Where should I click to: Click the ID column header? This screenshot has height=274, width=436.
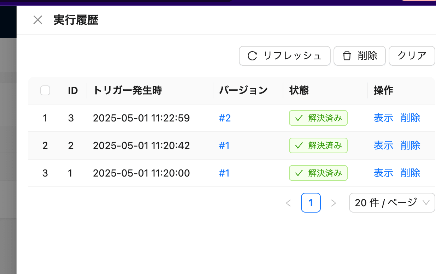(73, 91)
